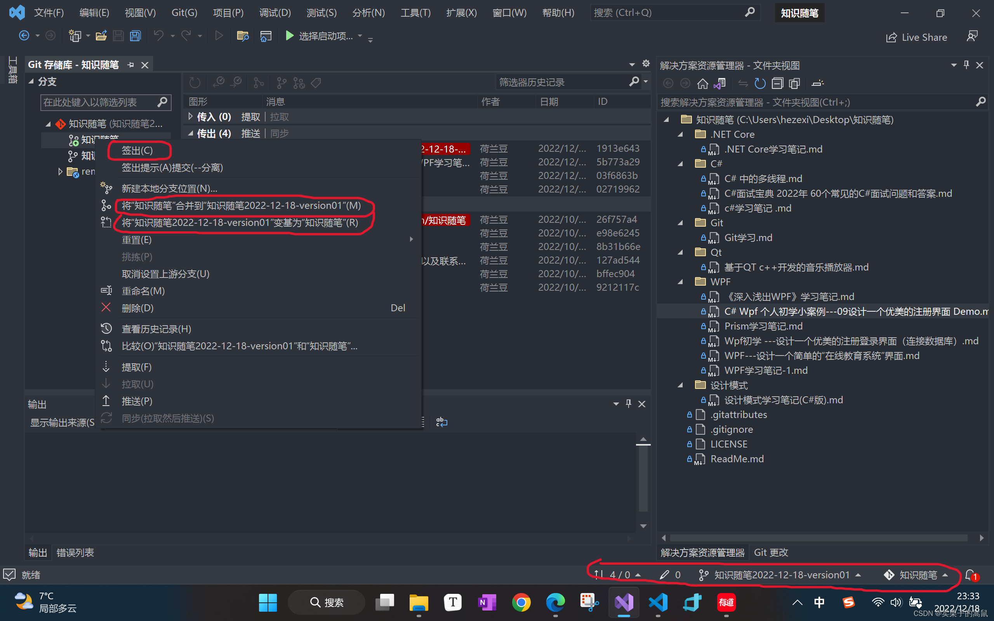This screenshot has width=994, height=621.
Task: Open the 扩展(X) menu
Action: [x=461, y=13]
